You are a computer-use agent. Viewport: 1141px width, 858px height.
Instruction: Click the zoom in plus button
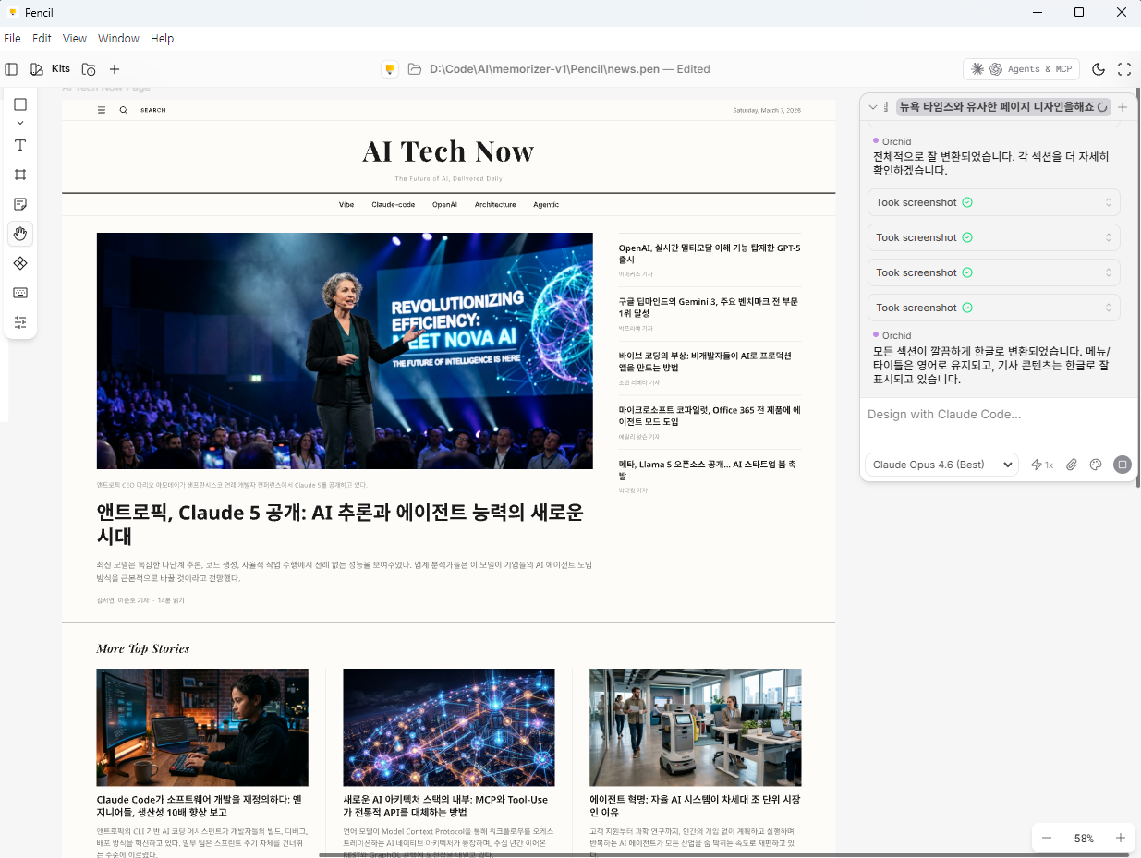(1121, 838)
